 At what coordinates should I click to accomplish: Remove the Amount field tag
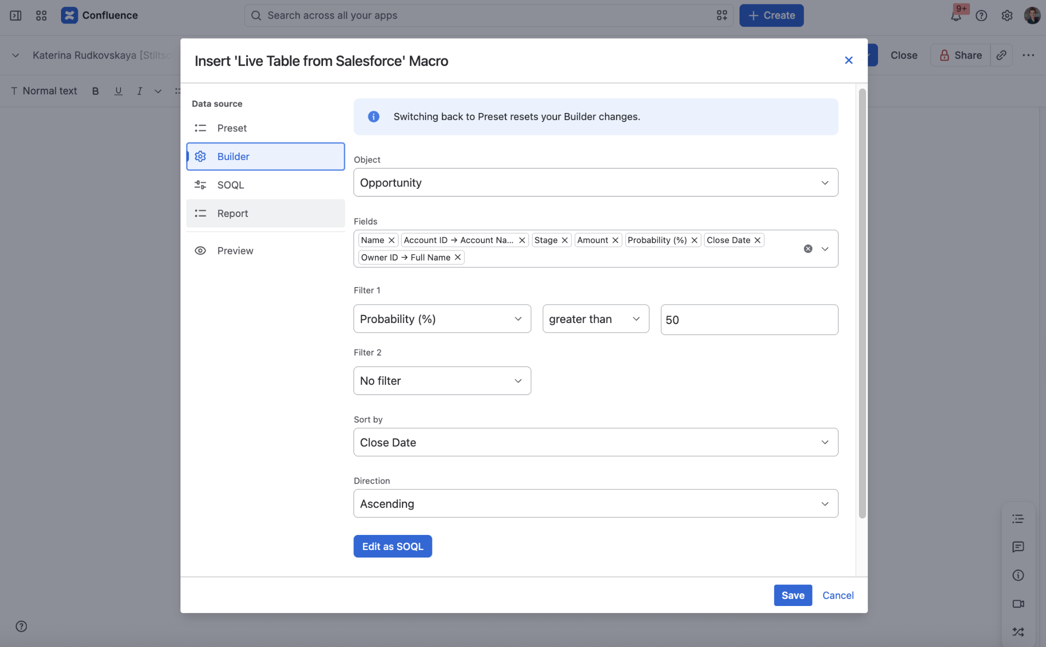pyautogui.click(x=615, y=240)
